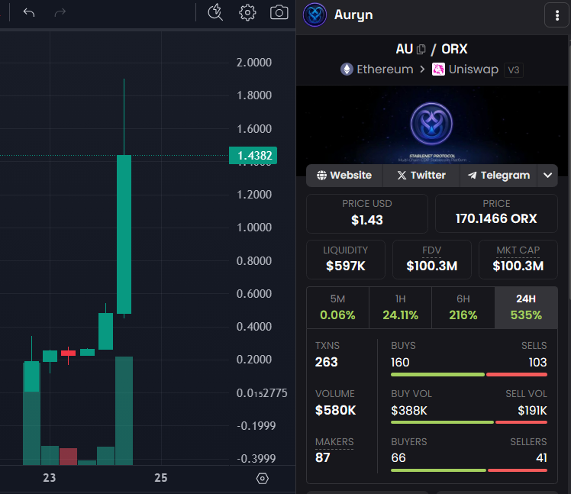Open the Telegram link
The height and width of the screenshot is (494, 571).
(x=498, y=176)
